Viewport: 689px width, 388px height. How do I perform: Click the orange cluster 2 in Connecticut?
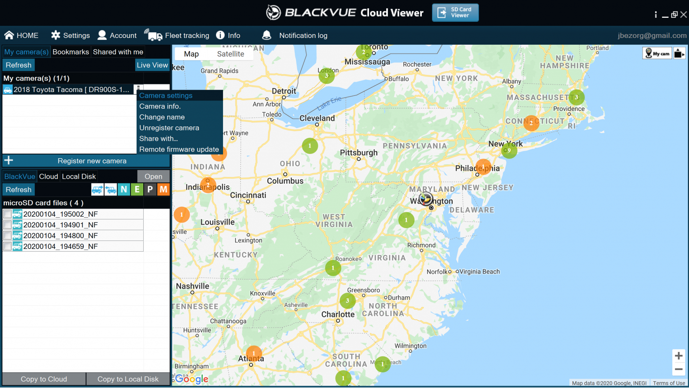click(531, 123)
